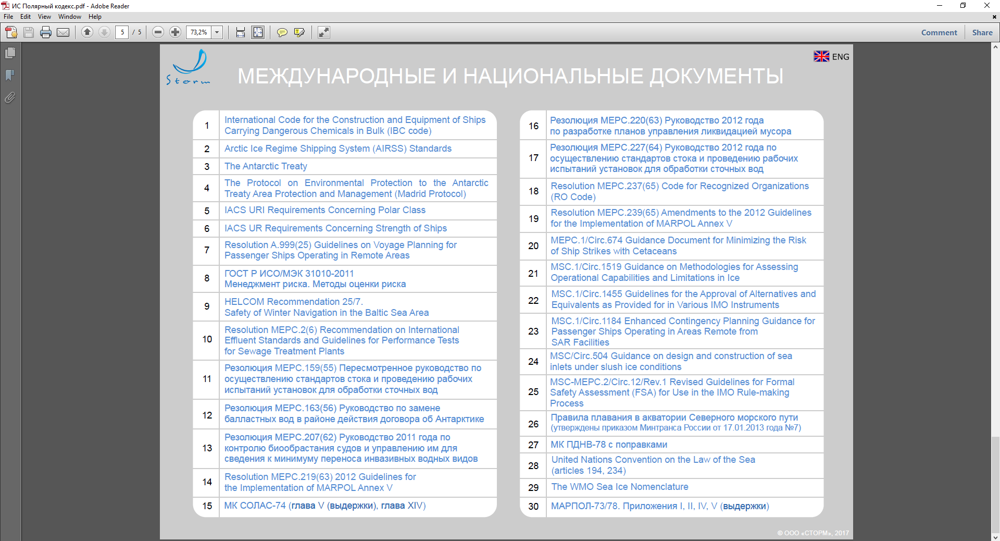Open IACS URI Requirements Concerning Polar Class

(325, 210)
